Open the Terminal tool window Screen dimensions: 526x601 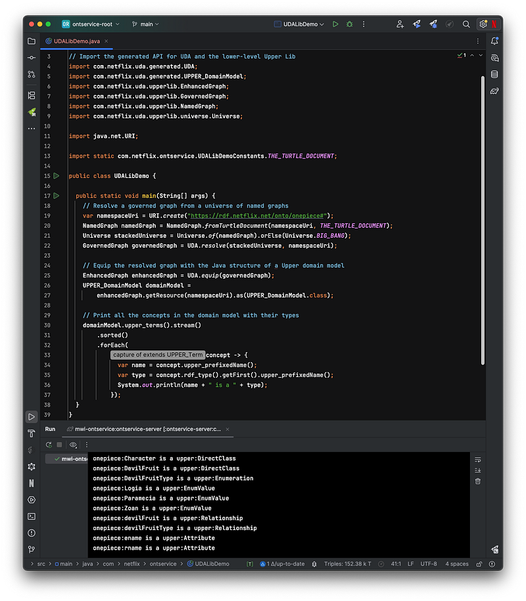pos(31,516)
